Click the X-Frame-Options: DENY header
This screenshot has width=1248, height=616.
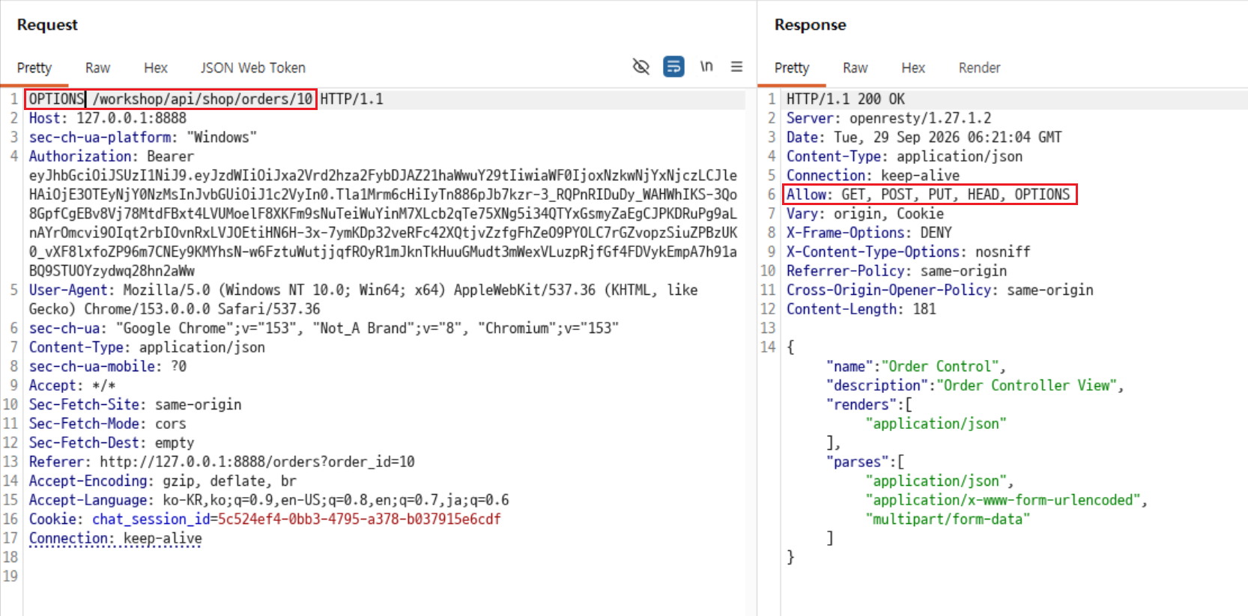[869, 233]
